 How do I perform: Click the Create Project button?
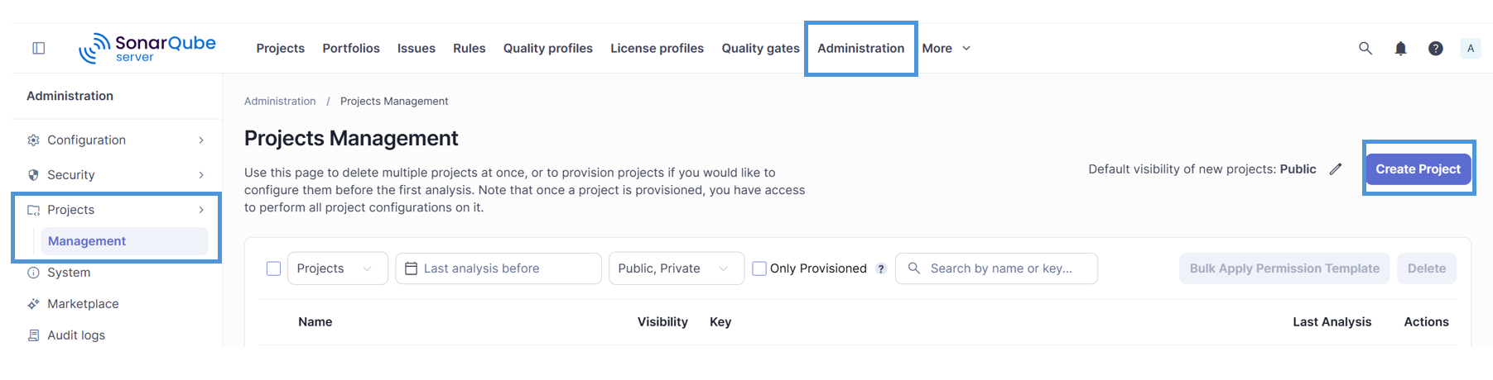1418,169
